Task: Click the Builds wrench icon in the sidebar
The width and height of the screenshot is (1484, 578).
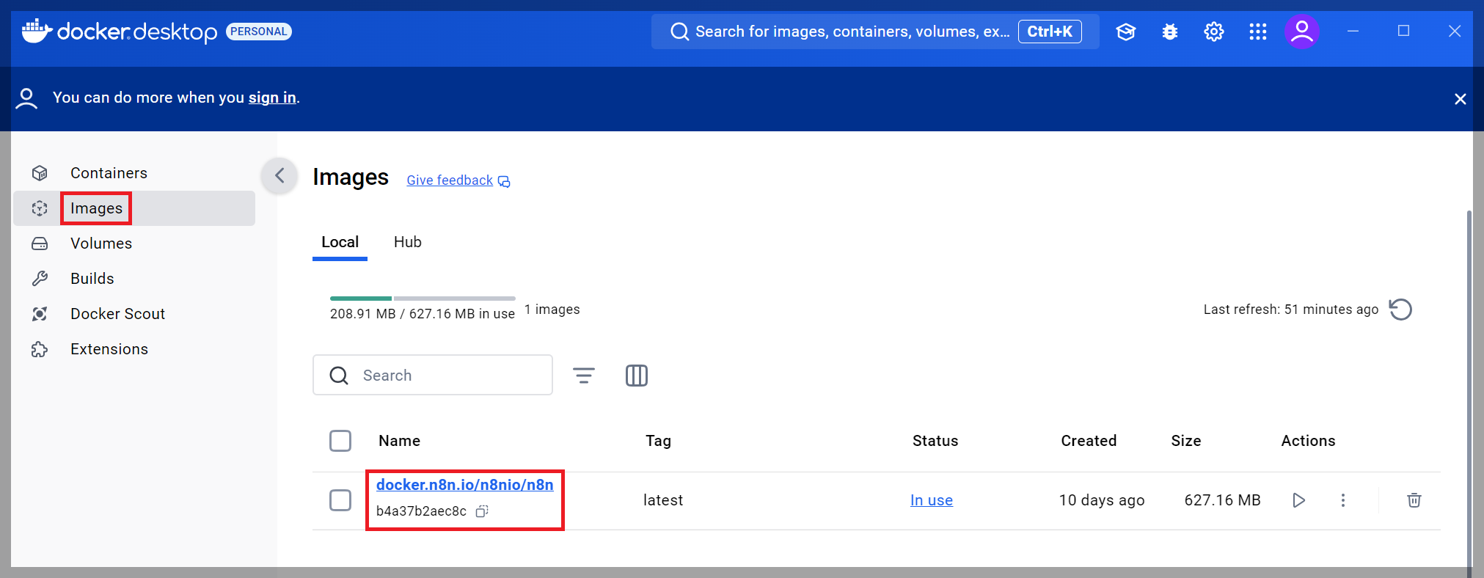Action: [x=40, y=279]
